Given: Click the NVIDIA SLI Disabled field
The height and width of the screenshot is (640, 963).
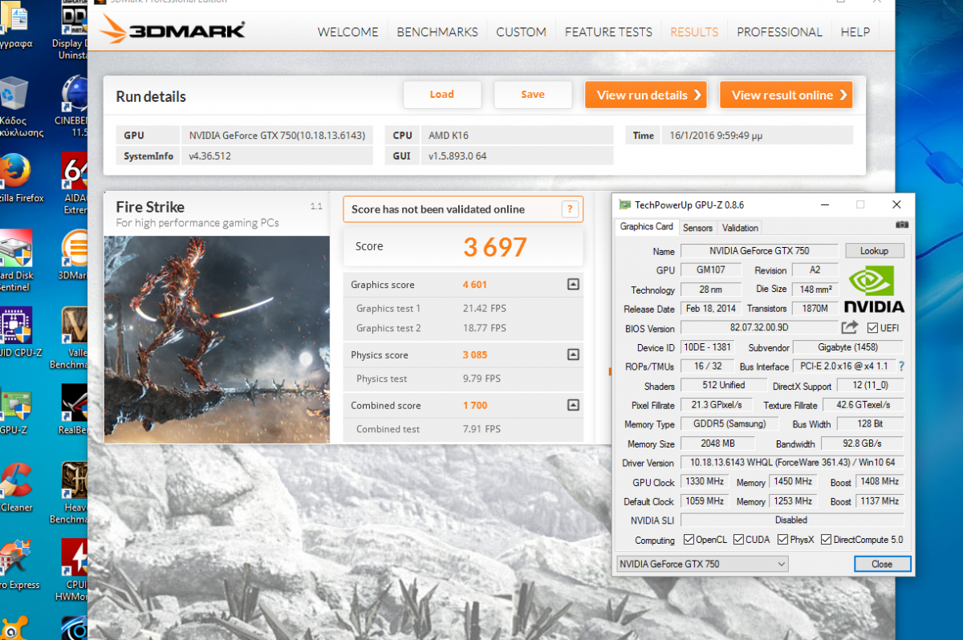Looking at the screenshot, I should pyautogui.click(x=792, y=521).
